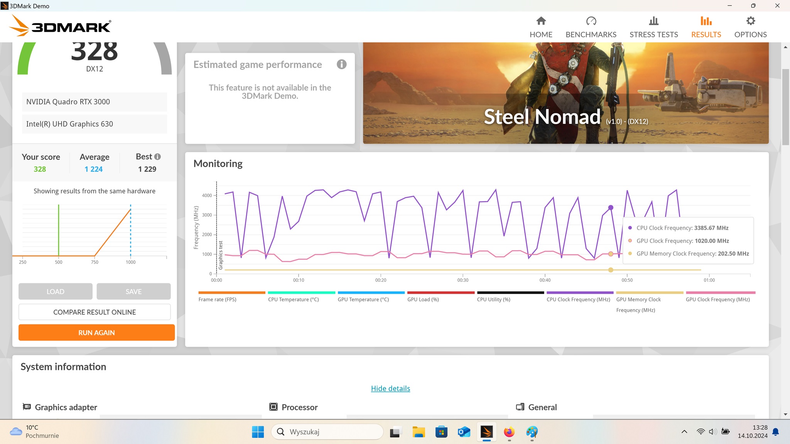Click the Estimated game performance info icon
790x444 pixels.
pos(341,64)
